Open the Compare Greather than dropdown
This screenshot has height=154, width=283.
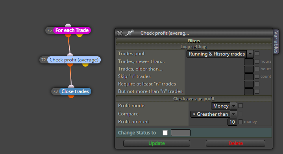(214, 114)
